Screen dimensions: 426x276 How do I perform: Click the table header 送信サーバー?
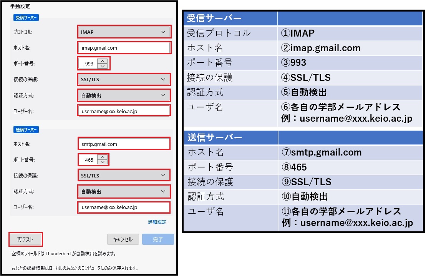click(x=231, y=138)
